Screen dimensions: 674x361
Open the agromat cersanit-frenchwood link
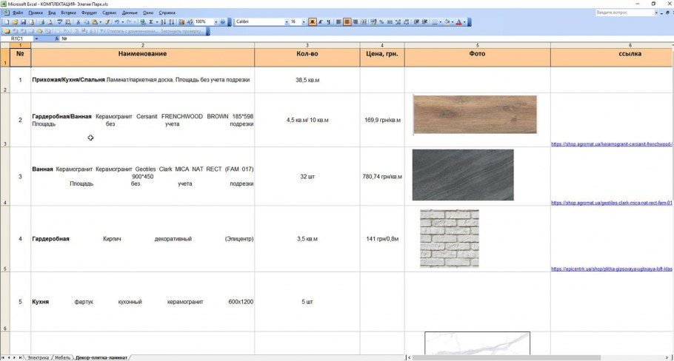pos(611,144)
